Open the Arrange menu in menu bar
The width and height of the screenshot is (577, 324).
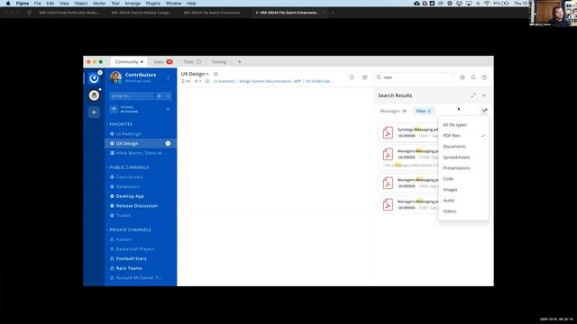click(x=133, y=4)
